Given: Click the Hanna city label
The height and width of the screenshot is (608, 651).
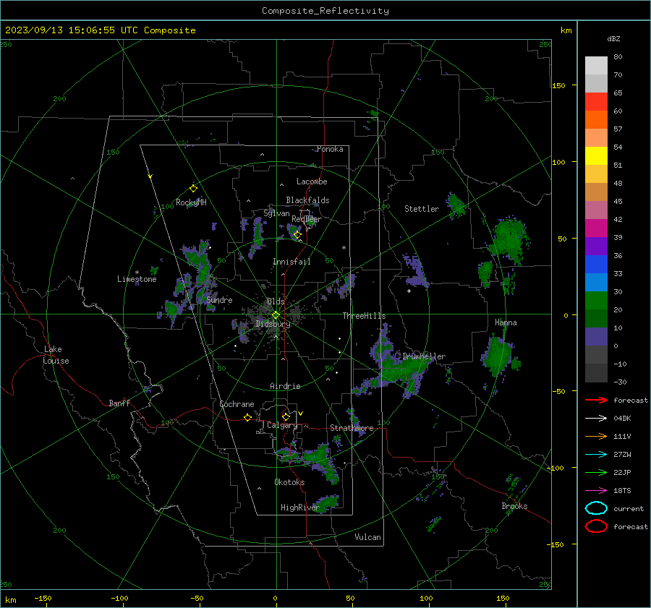Looking at the screenshot, I should coord(506,322).
